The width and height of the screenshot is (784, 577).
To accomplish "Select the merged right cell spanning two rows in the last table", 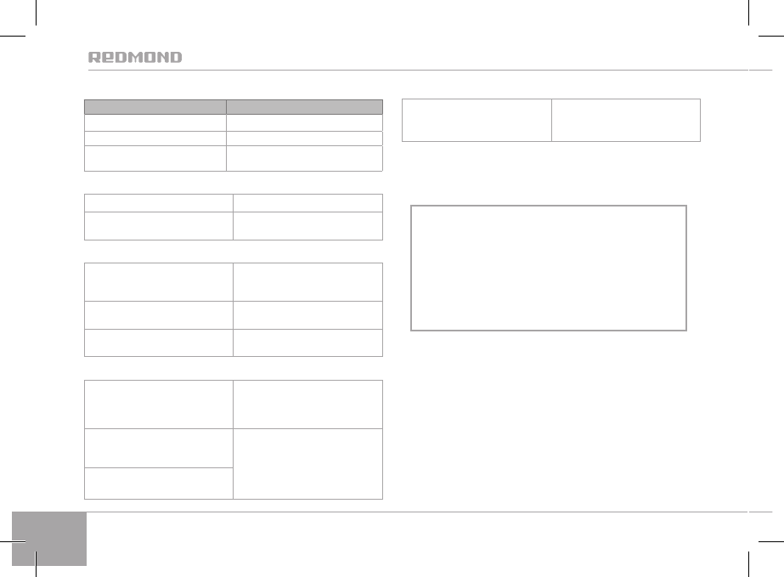I will tap(307, 463).
